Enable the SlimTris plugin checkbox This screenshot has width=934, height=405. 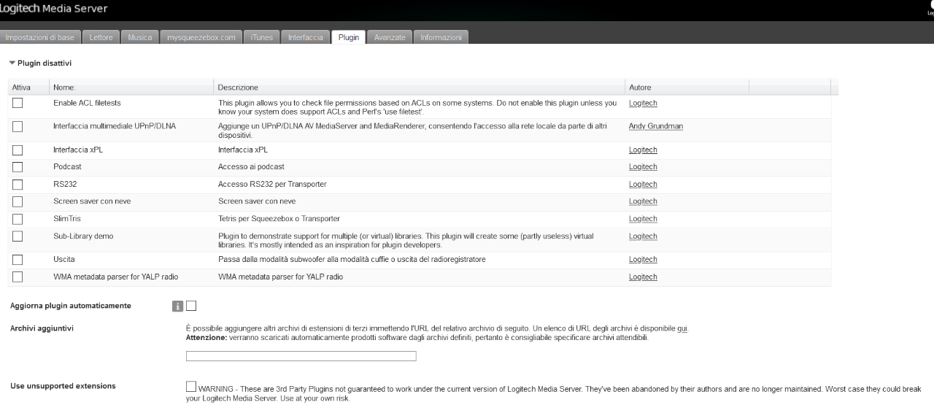pos(18,219)
